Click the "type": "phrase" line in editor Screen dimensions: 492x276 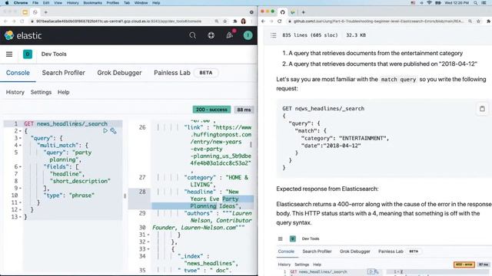(69, 195)
